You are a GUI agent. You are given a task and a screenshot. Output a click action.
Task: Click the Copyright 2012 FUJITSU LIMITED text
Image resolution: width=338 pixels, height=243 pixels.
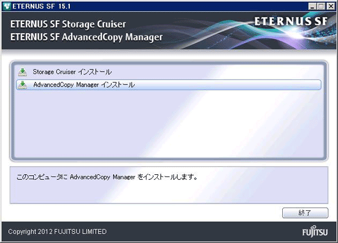57,232
